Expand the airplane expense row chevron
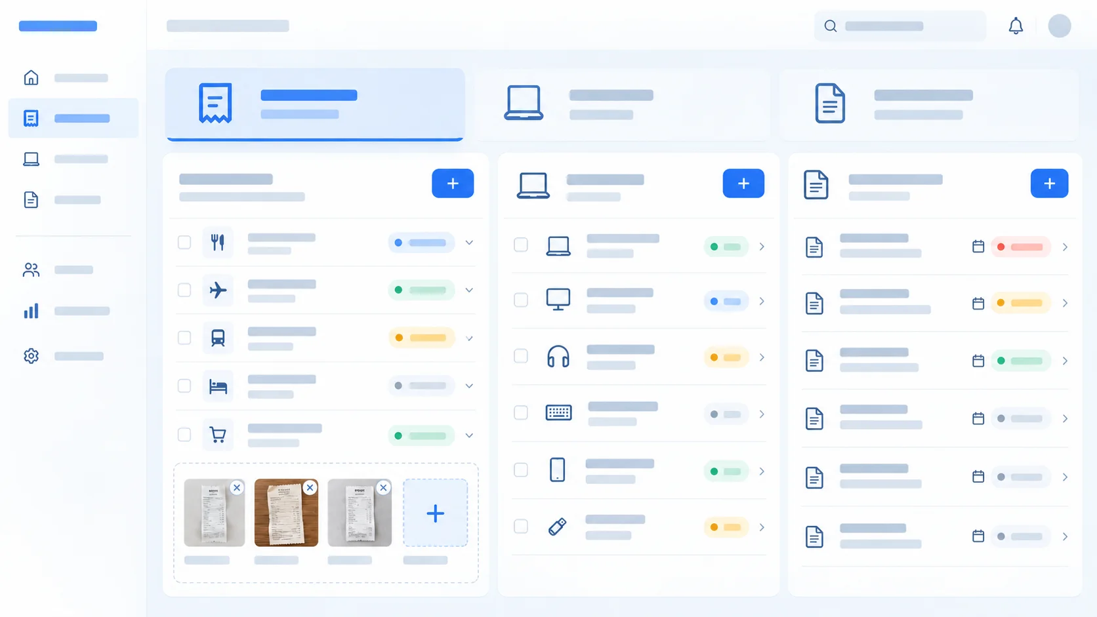 pos(469,290)
